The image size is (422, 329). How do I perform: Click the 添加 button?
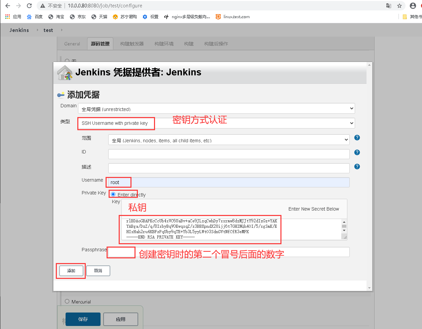coord(71,271)
